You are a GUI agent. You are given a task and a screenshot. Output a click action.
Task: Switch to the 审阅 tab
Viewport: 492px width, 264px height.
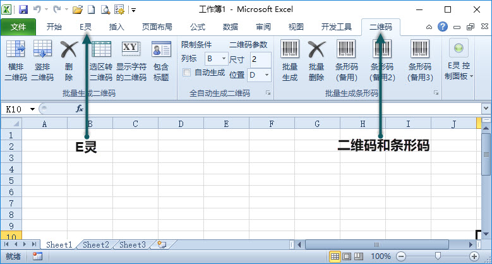click(263, 27)
